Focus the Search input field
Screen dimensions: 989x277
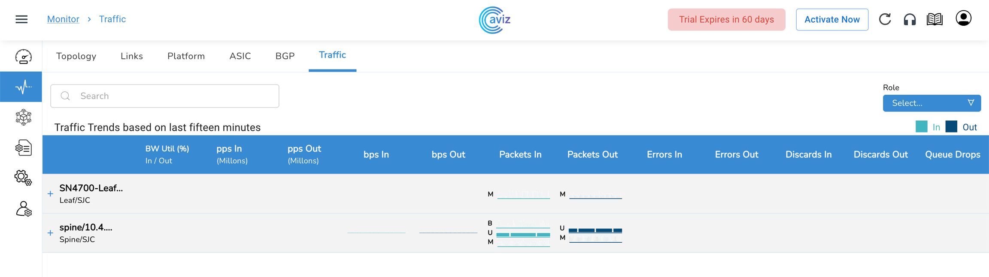point(172,96)
